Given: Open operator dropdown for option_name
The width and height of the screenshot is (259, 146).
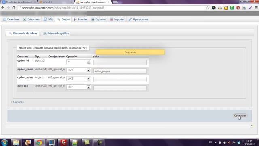Looking at the screenshot, I should pyautogui.click(x=79, y=70).
